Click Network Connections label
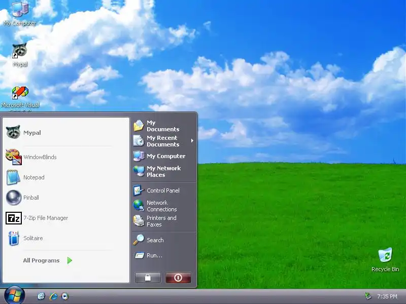Image resolution: width=406 pixels, height=304 pixels. tap(162, 206)
